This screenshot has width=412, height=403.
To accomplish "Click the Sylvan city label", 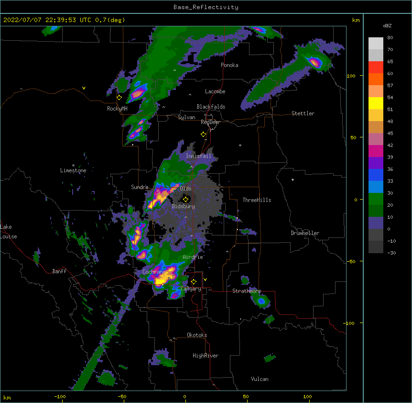I will click(186, 117).
